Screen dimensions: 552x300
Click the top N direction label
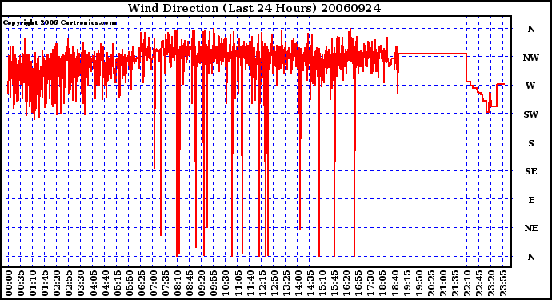(x=531, y=30)
